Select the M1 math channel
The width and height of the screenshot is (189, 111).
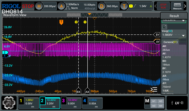pyautogui.click(x=154, y=101)
